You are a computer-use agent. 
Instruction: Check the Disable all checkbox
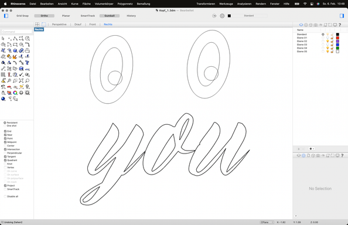(x=5, y=196)
